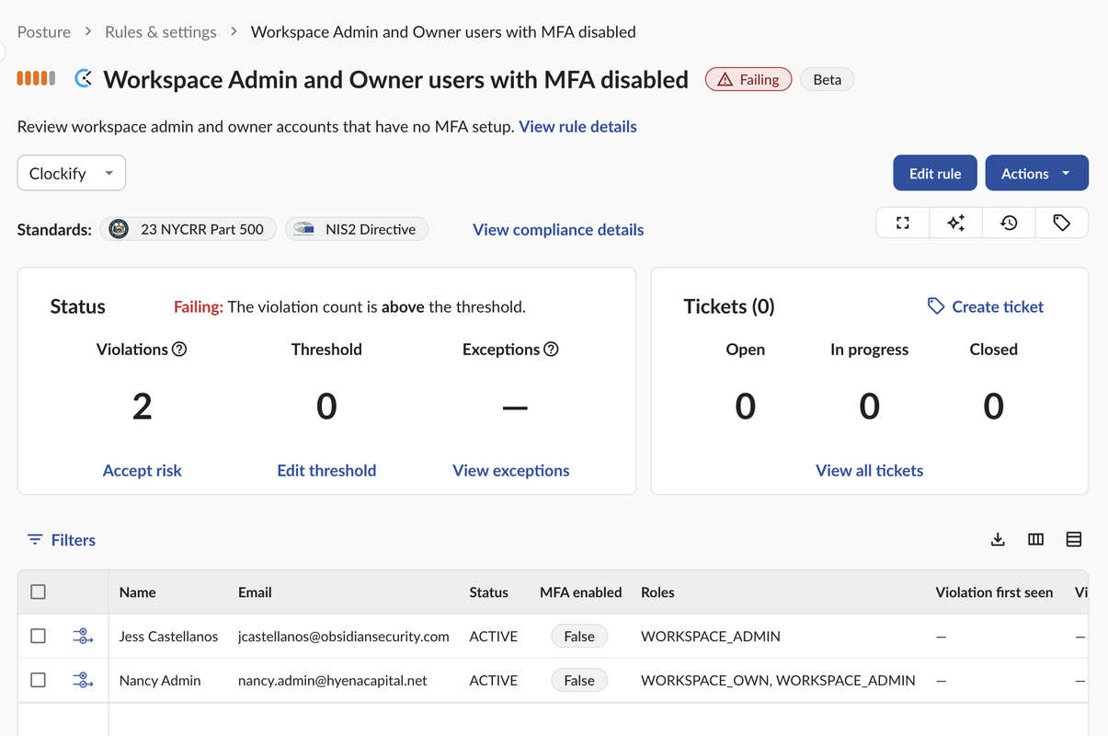This screenshot has width=1108, height=736.
Task: Click the Exceptions help question icon
Action: coord(551,350)
